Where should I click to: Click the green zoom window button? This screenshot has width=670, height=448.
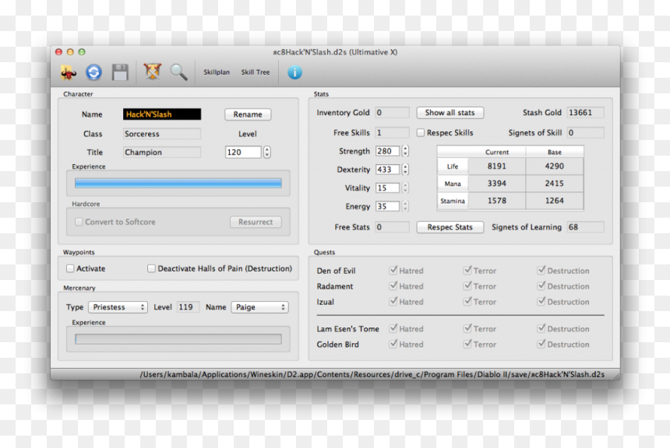pyautogui.click(x=82, y=52)
